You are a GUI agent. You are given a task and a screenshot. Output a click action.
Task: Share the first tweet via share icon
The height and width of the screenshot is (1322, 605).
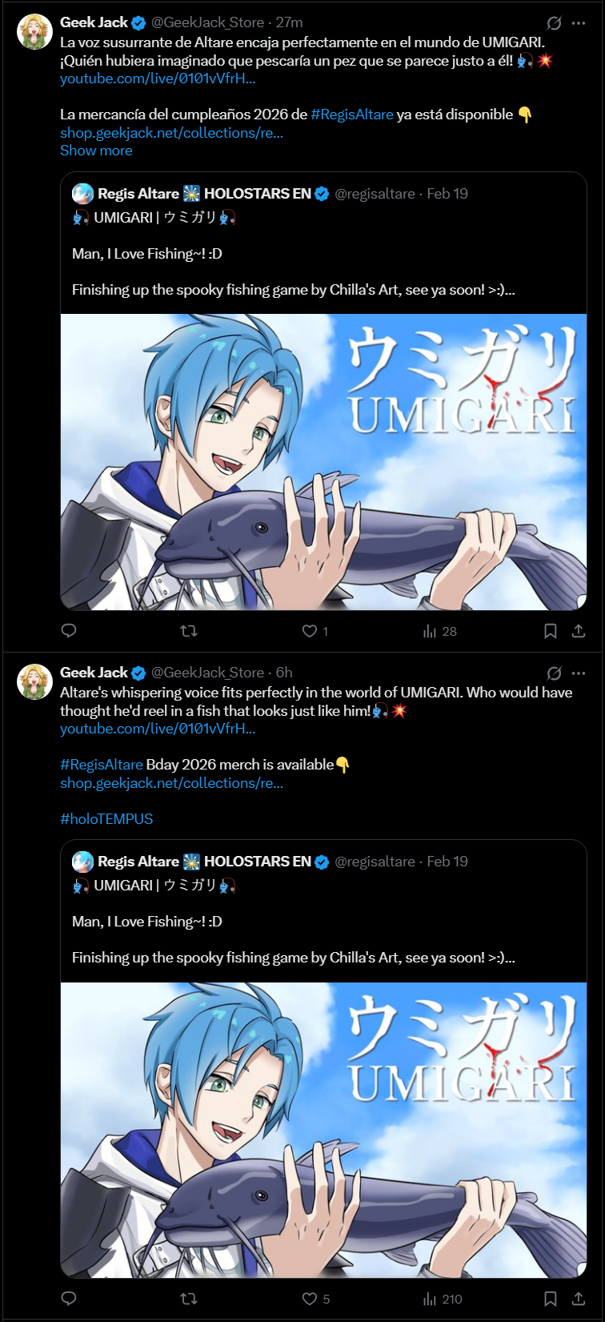tap(579, 631)
